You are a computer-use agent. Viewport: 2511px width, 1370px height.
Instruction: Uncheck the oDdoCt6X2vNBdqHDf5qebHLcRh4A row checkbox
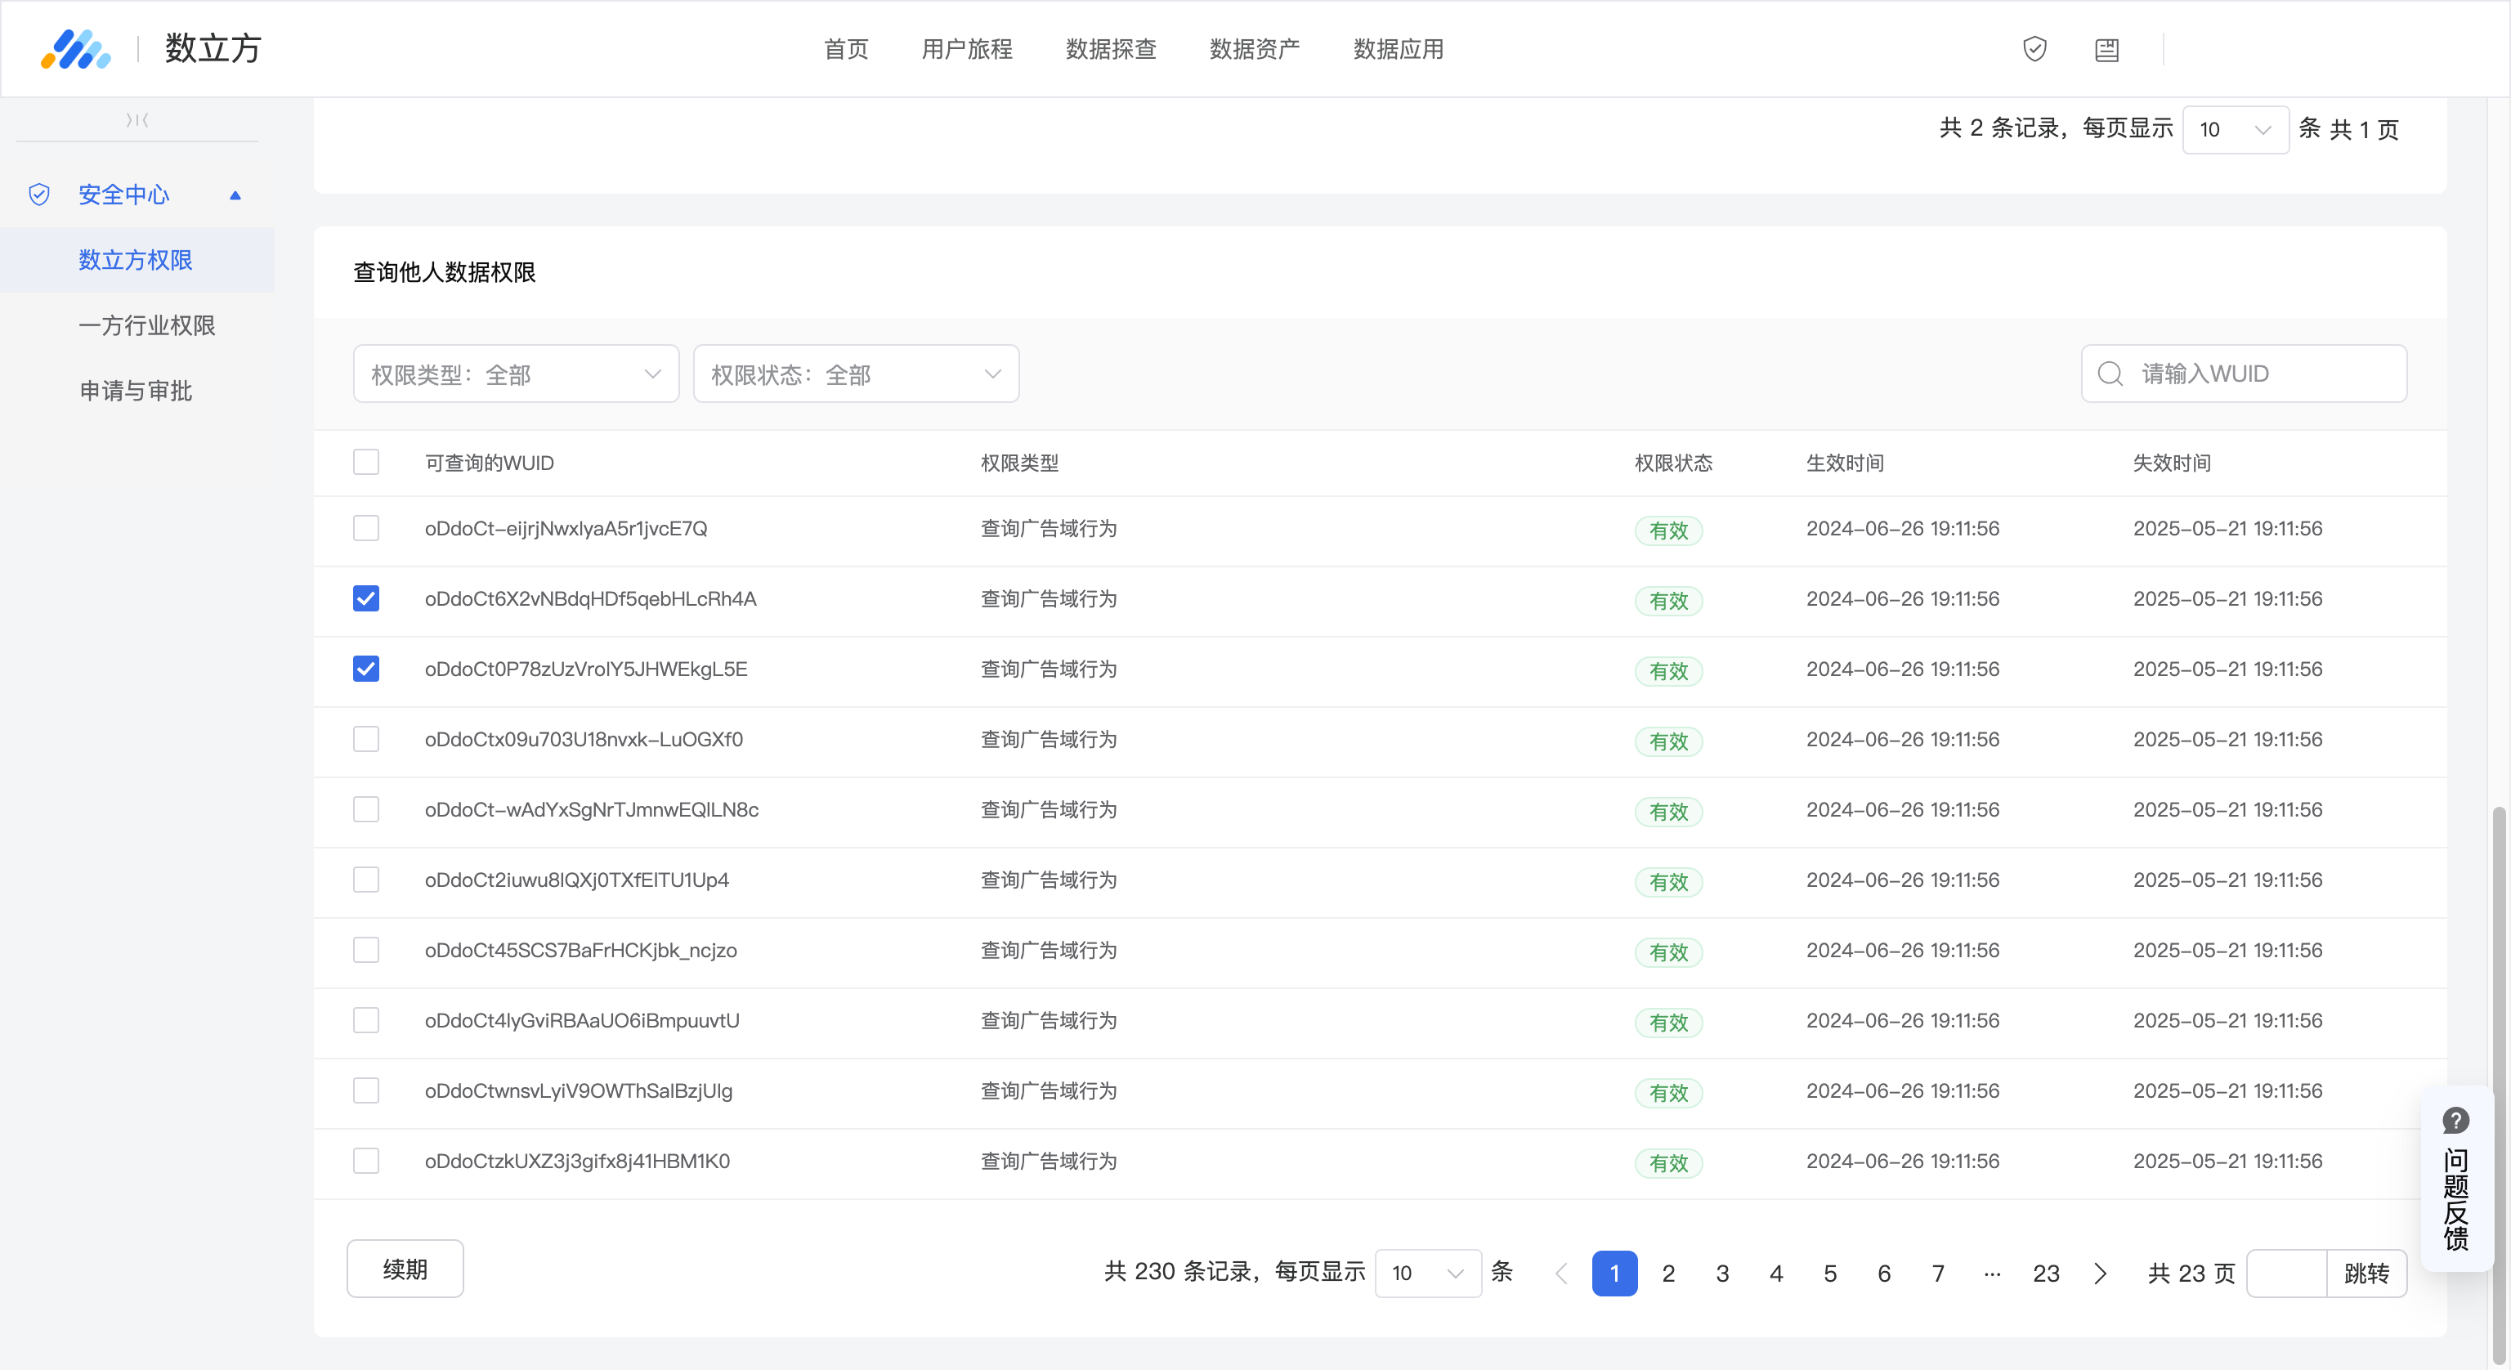coord(365,598)
